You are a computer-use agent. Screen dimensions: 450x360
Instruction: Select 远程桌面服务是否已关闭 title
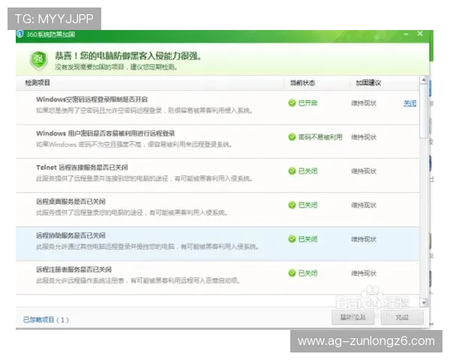(71, 202)
